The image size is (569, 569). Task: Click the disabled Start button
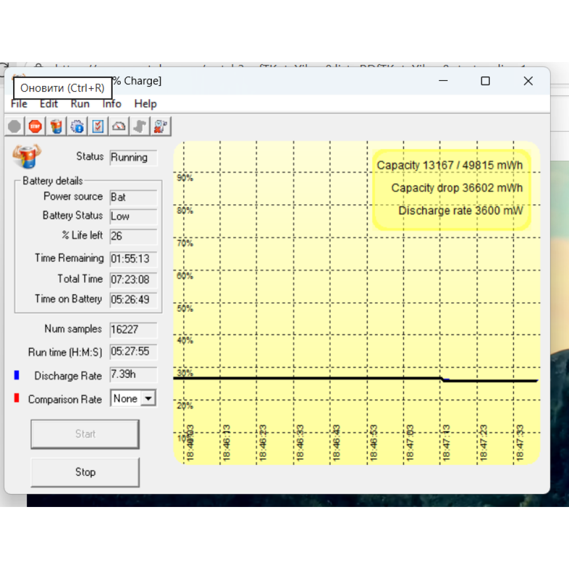[x=85, y=434]
